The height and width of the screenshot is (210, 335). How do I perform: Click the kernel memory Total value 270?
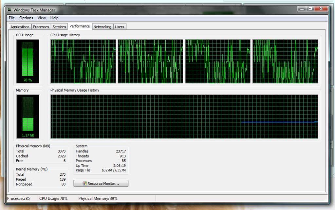click(63, 175)
